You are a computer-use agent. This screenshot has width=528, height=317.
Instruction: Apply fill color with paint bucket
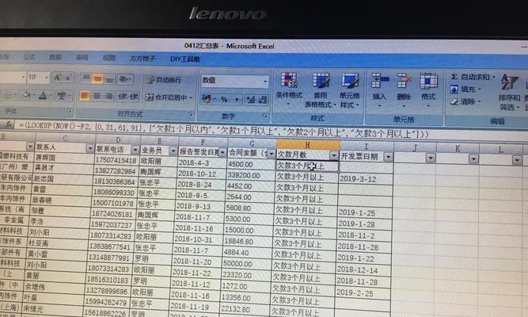tap(27, 95)
